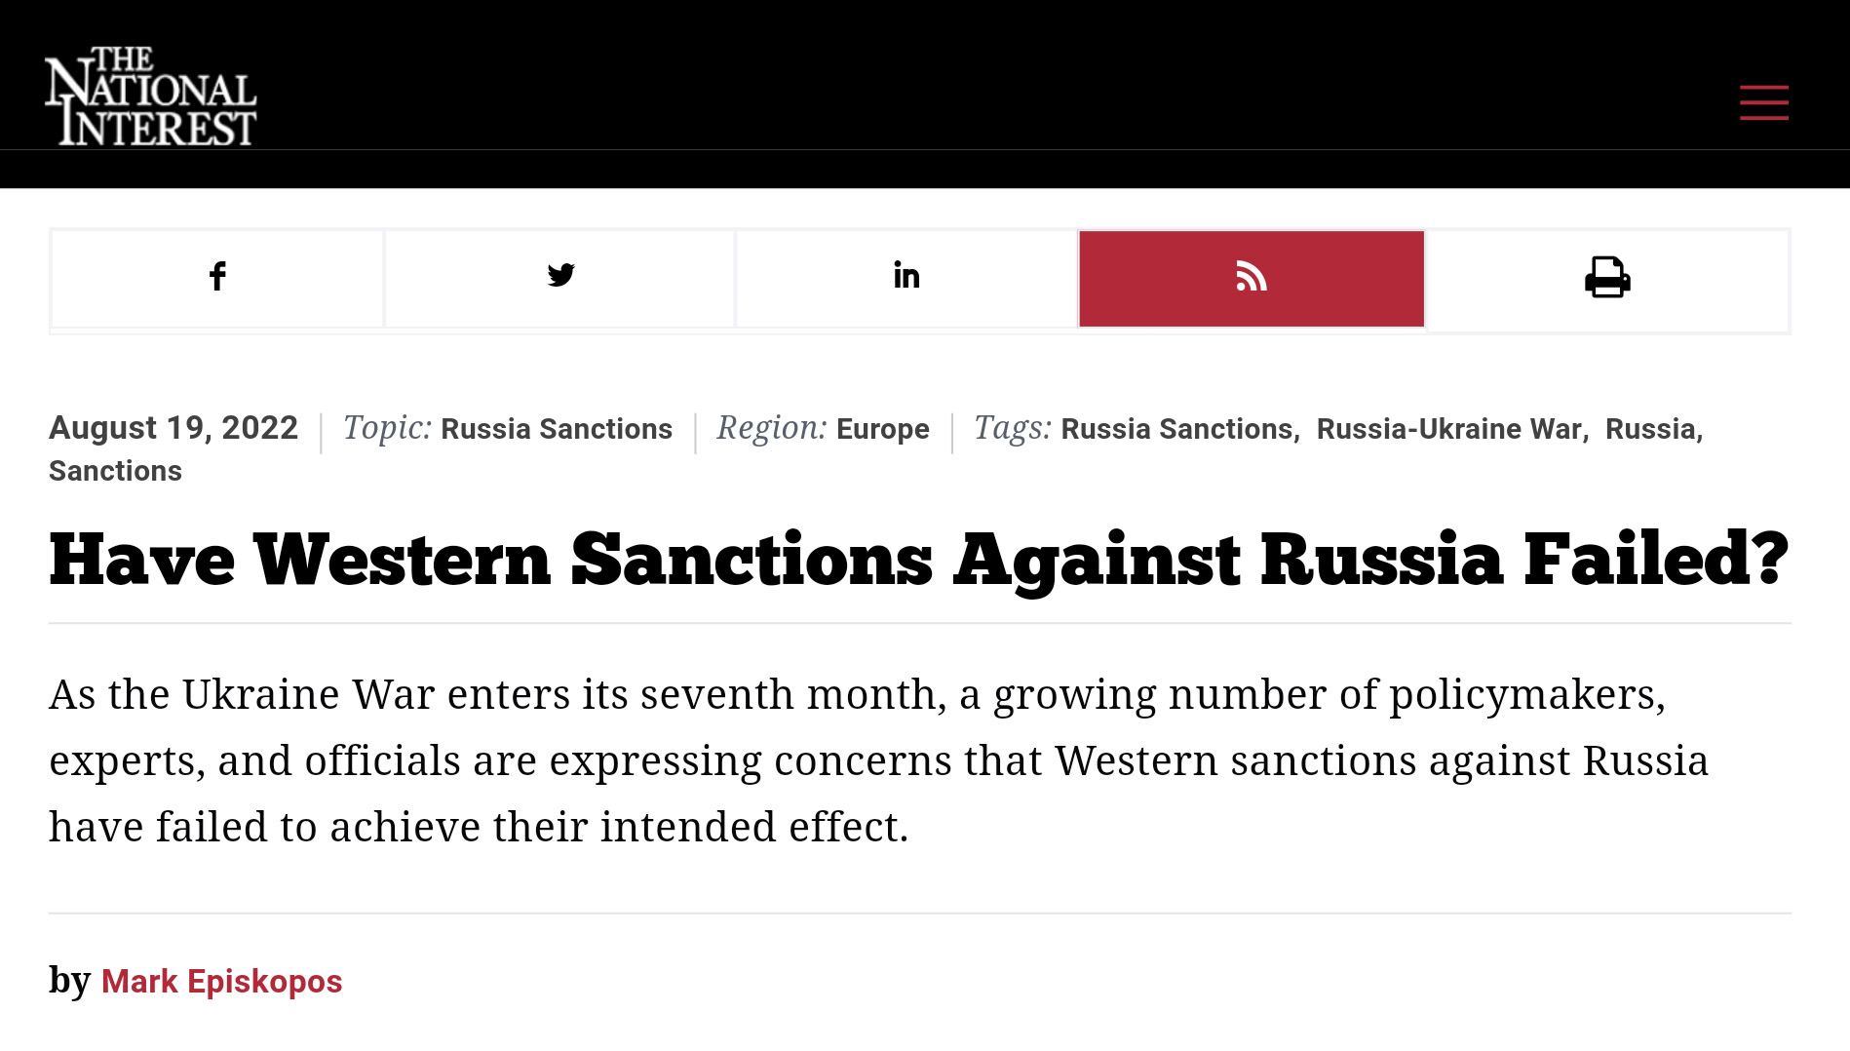Open the Topic link Russia Sanctions

coord(557,429)
